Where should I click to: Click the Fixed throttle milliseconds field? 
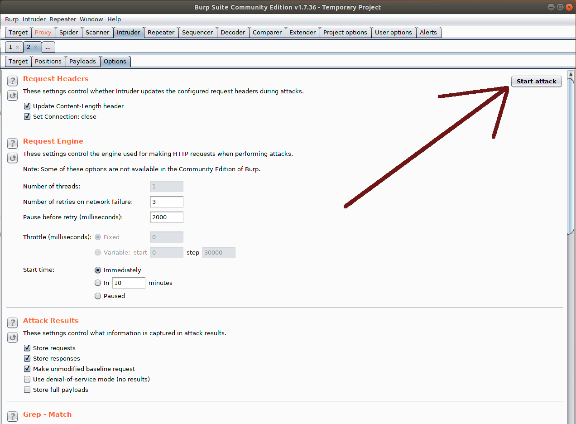pos(167,237)
